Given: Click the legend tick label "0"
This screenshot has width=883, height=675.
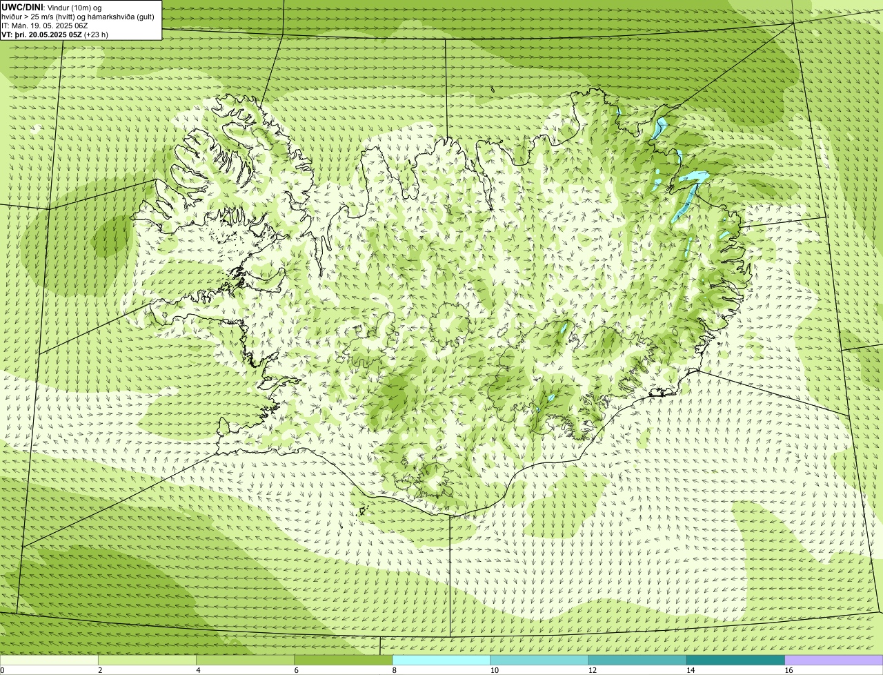Looking at the screenshot, I should pyautogui.click(x=2, y=670).
